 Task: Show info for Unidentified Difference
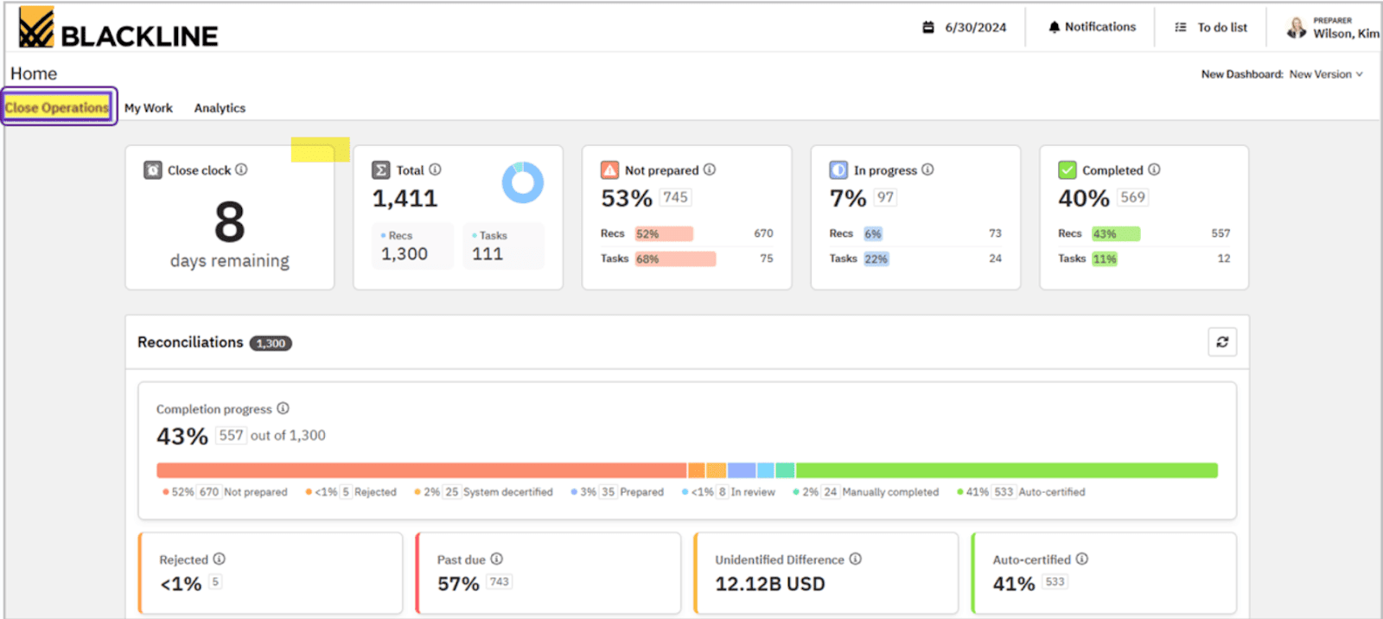click(x=855, y=558)
